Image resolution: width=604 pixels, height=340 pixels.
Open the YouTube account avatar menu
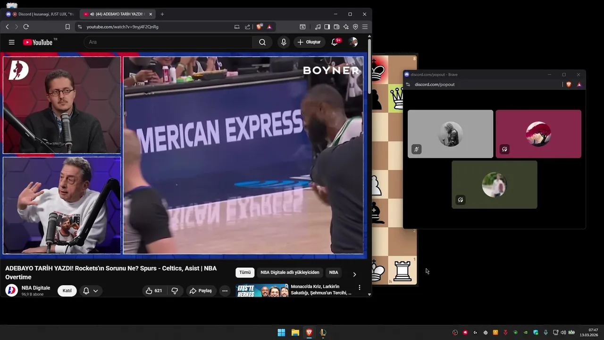353,42
